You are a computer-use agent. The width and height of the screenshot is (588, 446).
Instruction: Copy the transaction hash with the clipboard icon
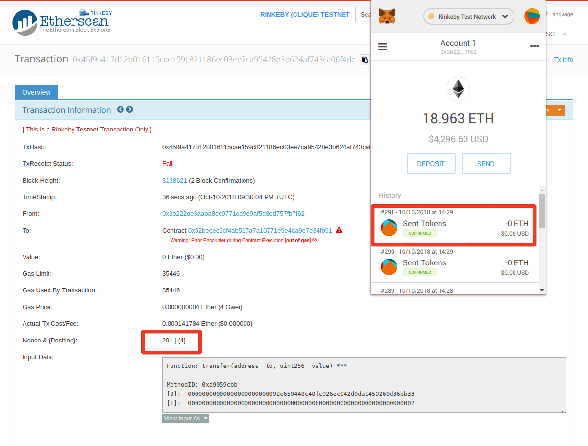365,60
